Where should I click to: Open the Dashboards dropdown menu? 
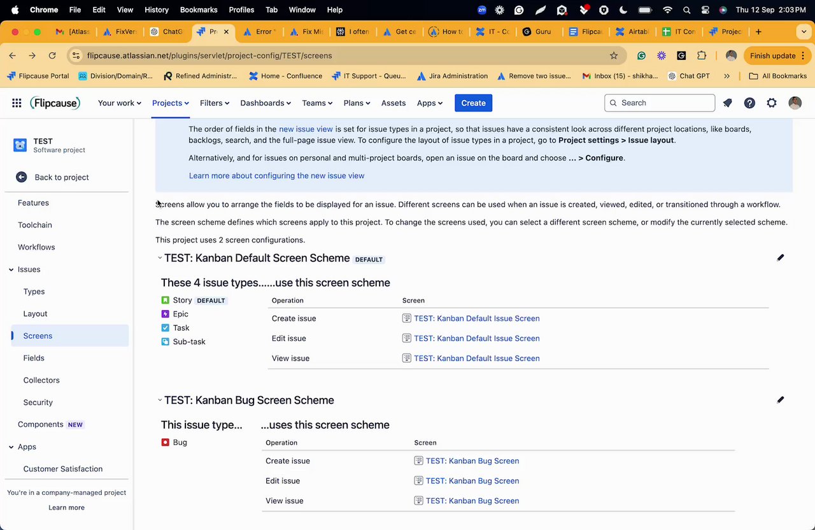click(x=265, y=103)
